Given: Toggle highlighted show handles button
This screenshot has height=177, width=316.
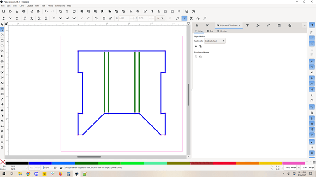Looking at the screenshot, I should [185, 18].
